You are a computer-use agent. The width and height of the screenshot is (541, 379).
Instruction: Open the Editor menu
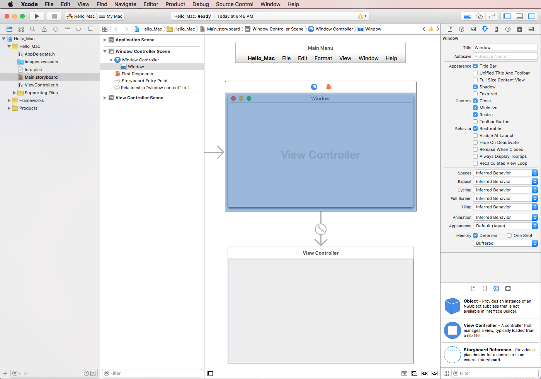(151, 4)
